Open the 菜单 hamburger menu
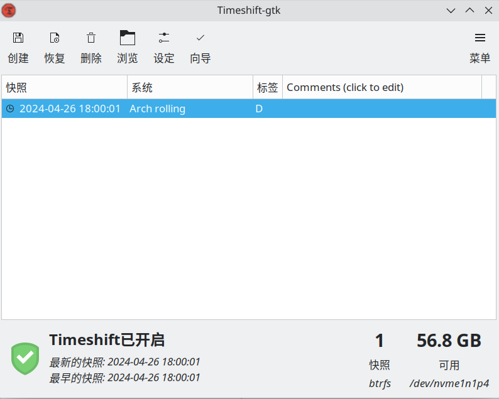Screen dimensions: 499x399 (480, 39)
